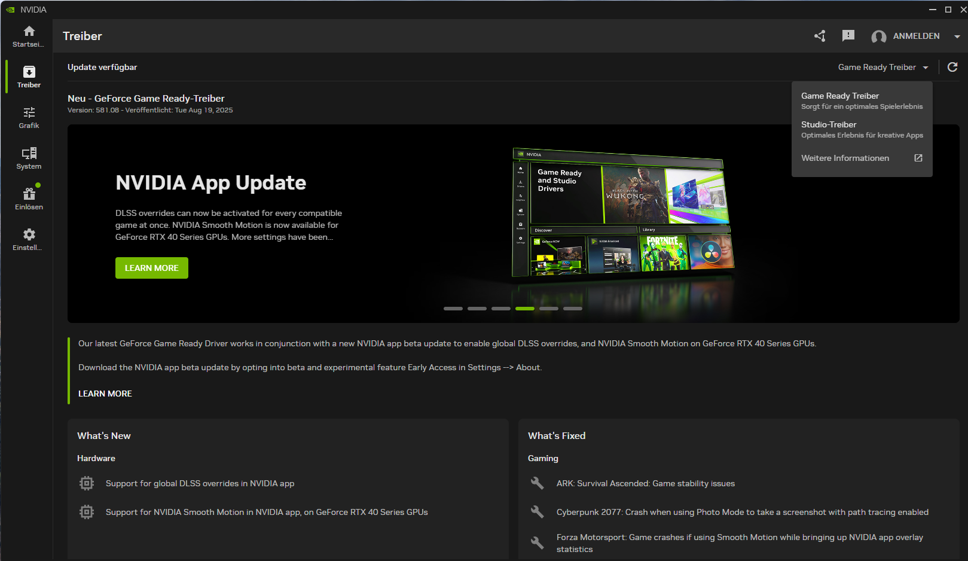This screenshot has height=561, width=968.
Task: Click ARK: Survival Ascended stability issues text
Action: (x=646, y=483)
